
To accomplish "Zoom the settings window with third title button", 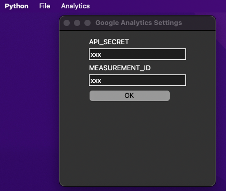I will coord(87,23).
